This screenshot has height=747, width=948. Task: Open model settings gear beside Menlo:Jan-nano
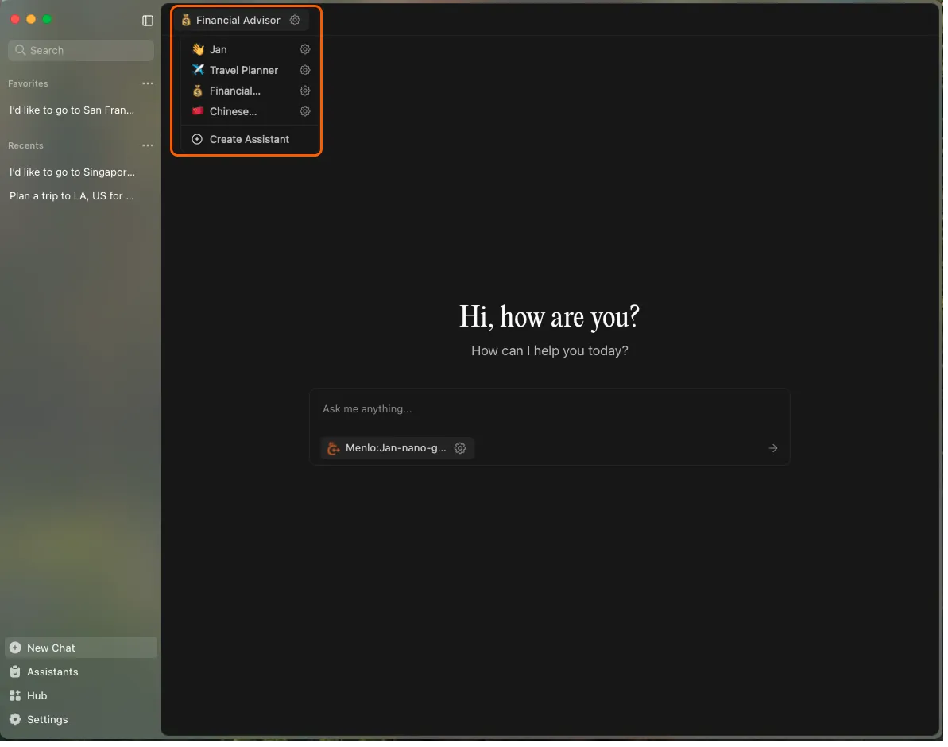pos(460,448)
